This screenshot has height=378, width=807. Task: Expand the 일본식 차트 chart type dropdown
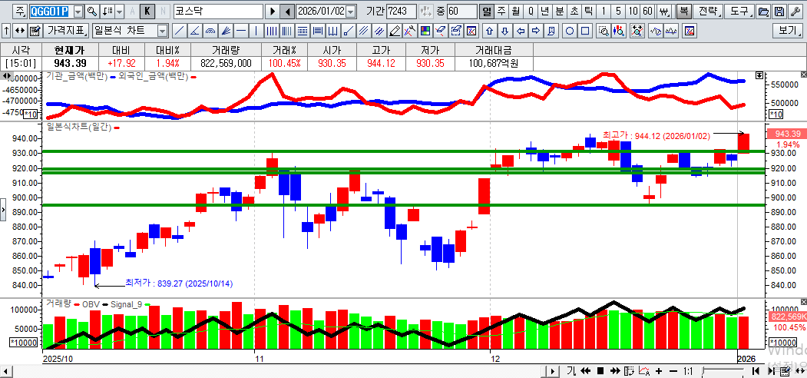(162, 31)
